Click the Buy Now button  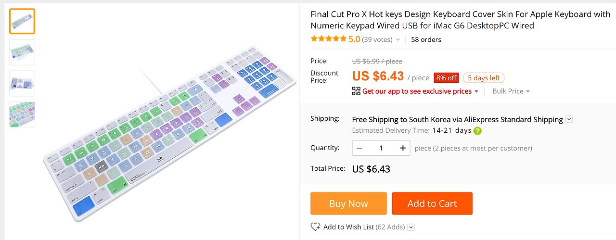348,203
